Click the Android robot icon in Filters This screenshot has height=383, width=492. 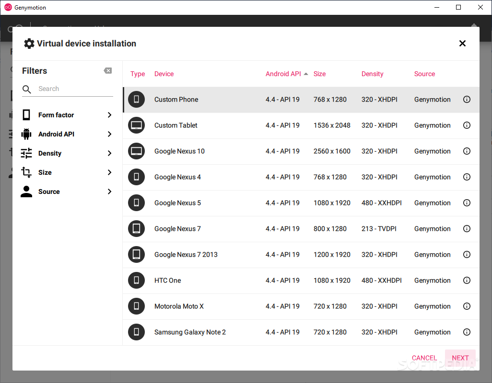click(26, 134)
